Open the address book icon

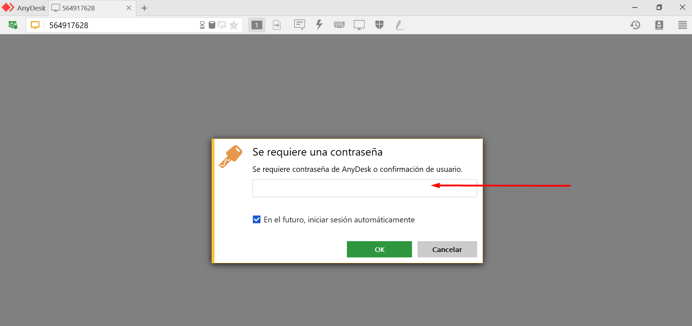659,25
